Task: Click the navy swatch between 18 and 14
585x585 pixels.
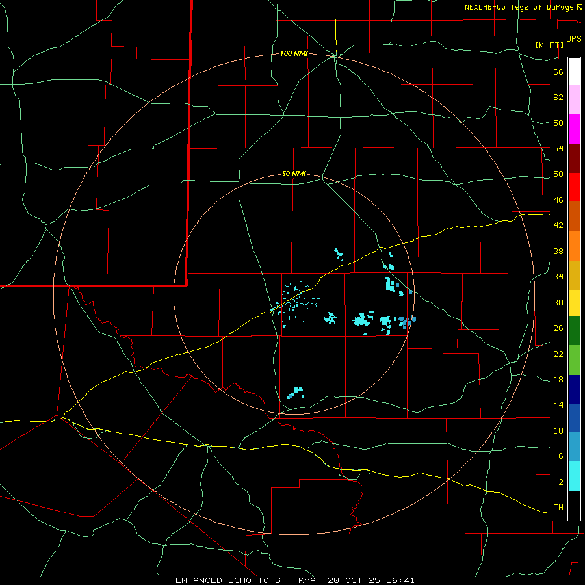Action: pyautogui.click(x=574, y=389)
